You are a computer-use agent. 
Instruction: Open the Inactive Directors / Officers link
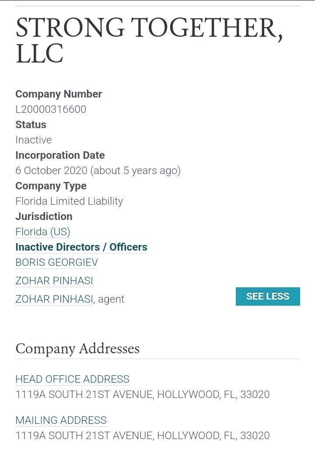coord(81,247)
